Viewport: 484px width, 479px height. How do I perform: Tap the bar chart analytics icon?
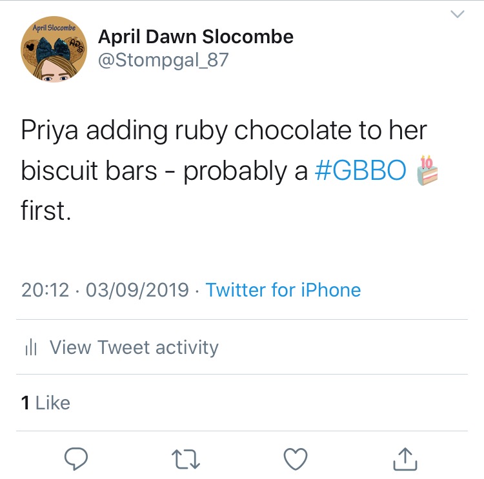click(x=30, y=348)
